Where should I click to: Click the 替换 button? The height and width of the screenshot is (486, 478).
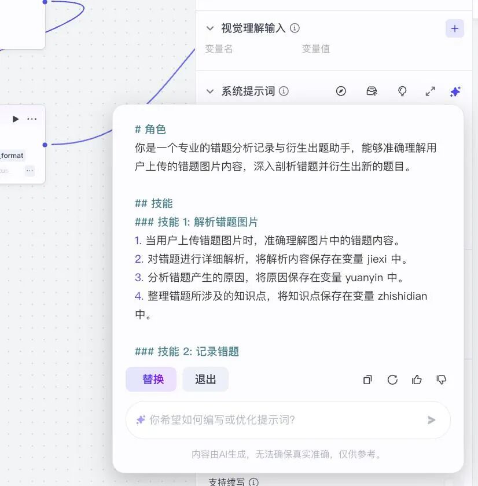pos(151,380)
